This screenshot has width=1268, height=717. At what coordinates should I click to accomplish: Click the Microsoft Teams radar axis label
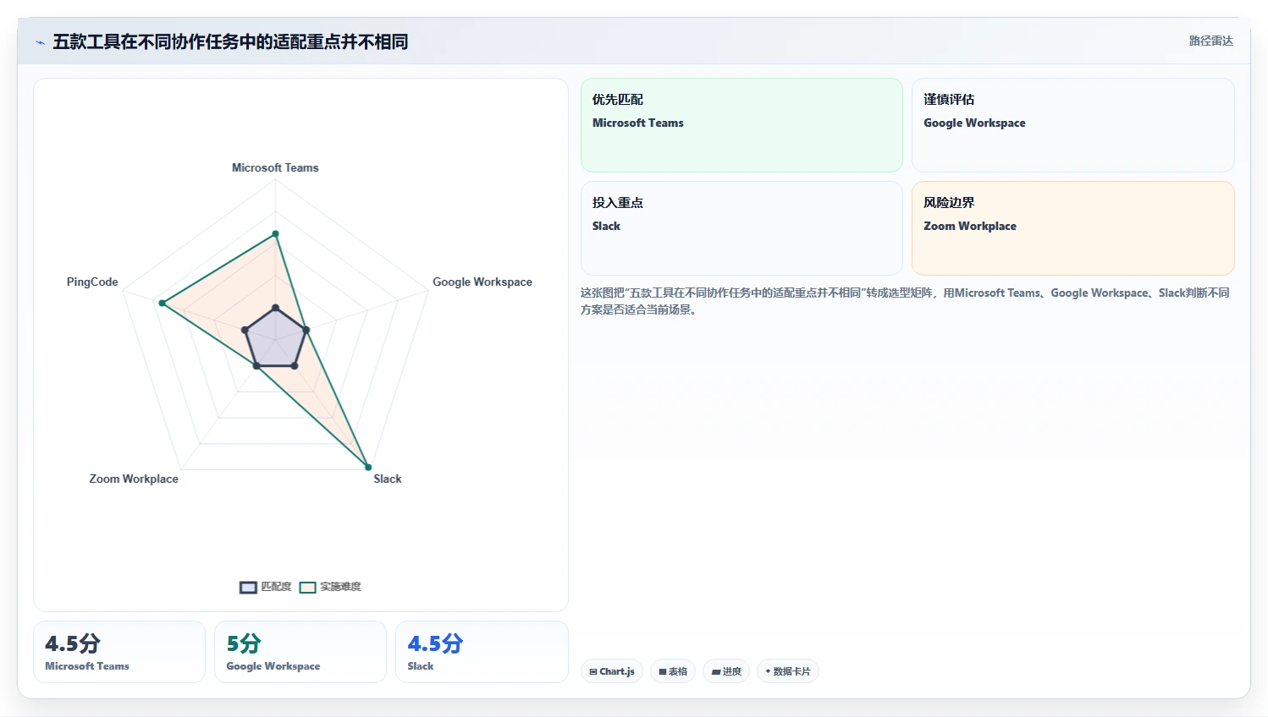pos(275,167)
